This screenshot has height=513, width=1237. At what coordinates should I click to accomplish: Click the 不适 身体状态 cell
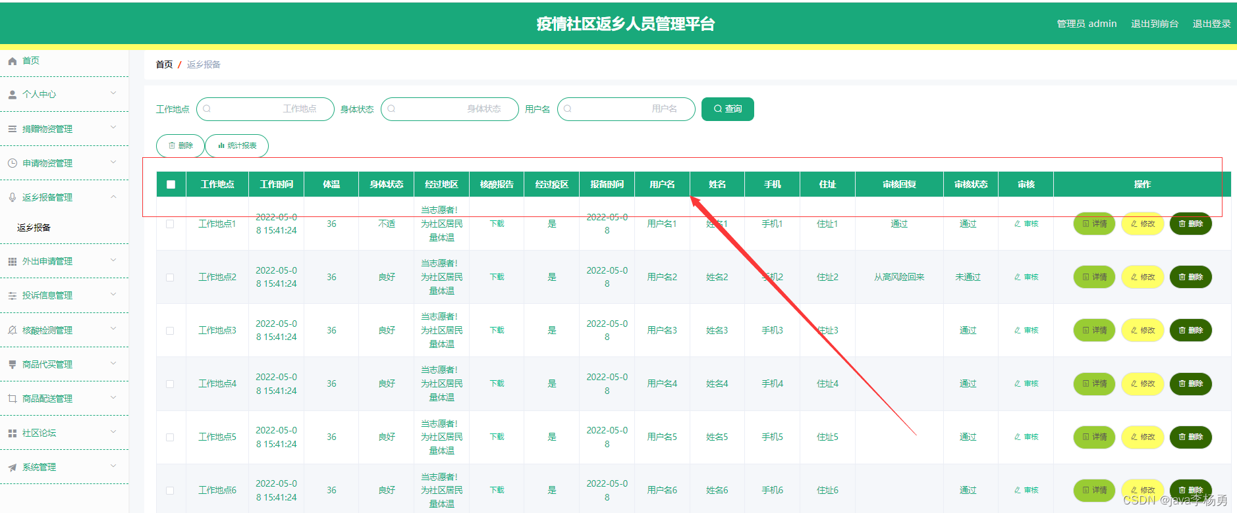pyautogui.click(x=387, y=224)
